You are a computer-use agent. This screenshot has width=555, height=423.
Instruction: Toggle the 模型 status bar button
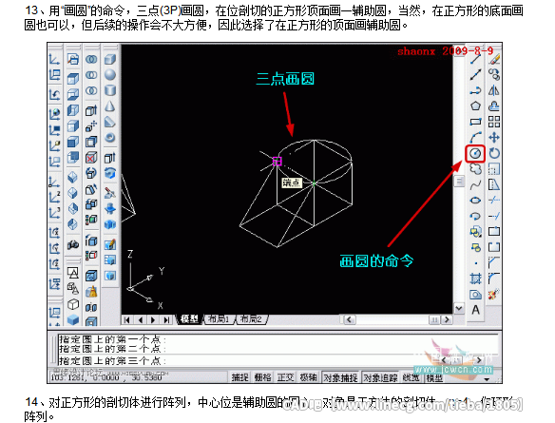pos(434,377)
